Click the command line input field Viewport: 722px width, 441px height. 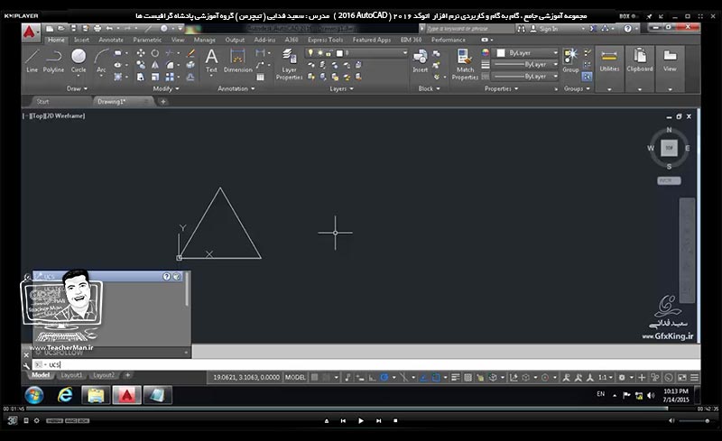368,364
